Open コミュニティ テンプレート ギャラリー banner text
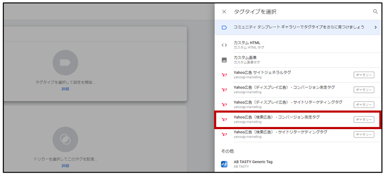 pyautogui.click(x=299, y=27)
